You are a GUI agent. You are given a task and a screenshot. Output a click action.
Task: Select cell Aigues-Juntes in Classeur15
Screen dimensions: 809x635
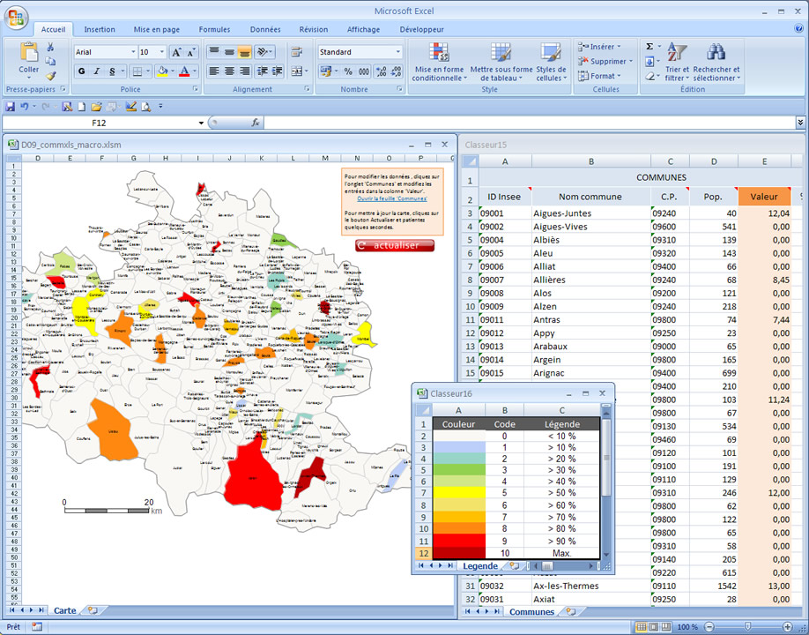(x=591, y=213)
